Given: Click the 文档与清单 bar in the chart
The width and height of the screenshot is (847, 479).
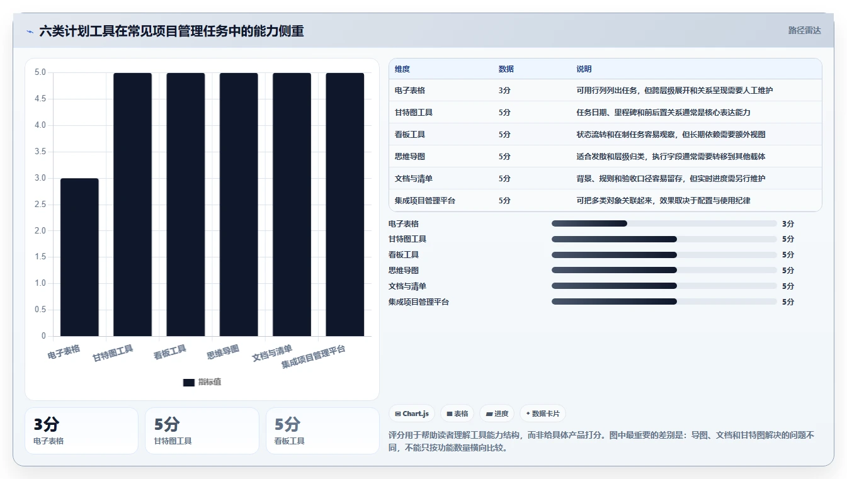Looking at the screenshot, I should click(x=292, y=205).
